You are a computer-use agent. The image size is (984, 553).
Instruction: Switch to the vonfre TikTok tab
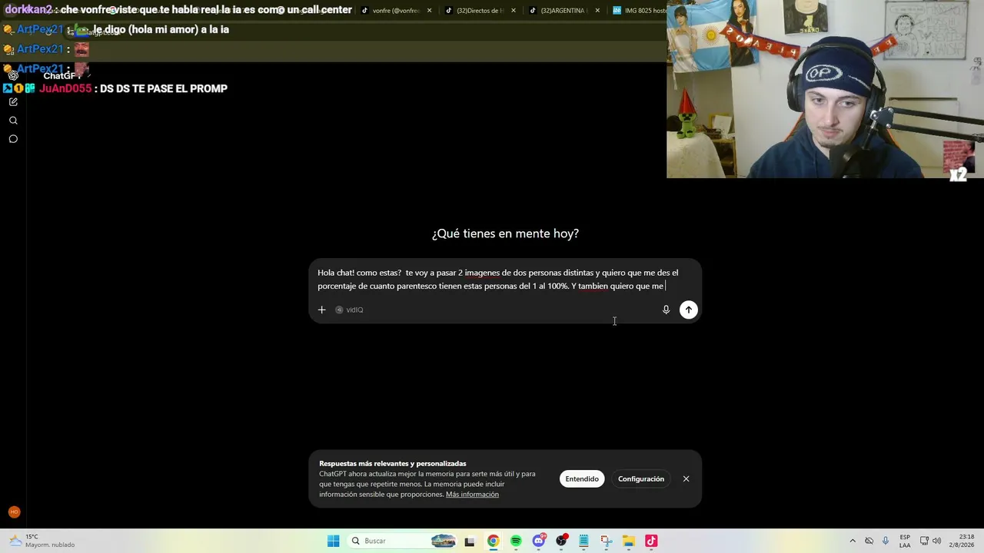395,11
